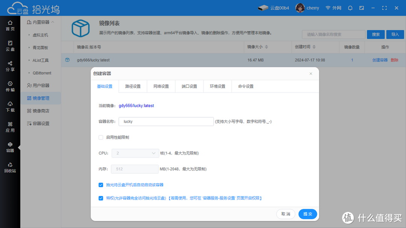Open the 首页 home icon in the sidebar

click(10, 23)
